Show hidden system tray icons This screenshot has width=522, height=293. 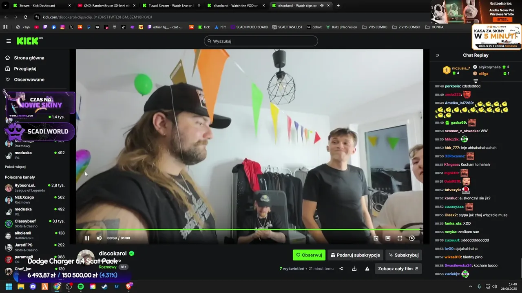[470, 286]
